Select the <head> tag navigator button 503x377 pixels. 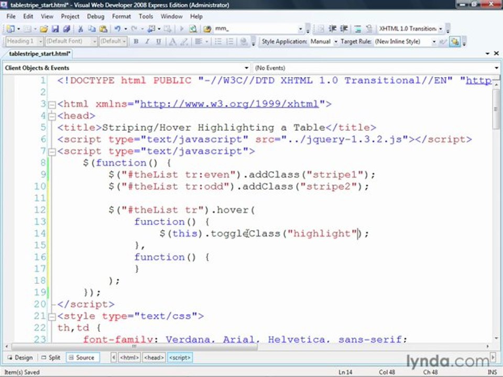(x=154, y=358)
